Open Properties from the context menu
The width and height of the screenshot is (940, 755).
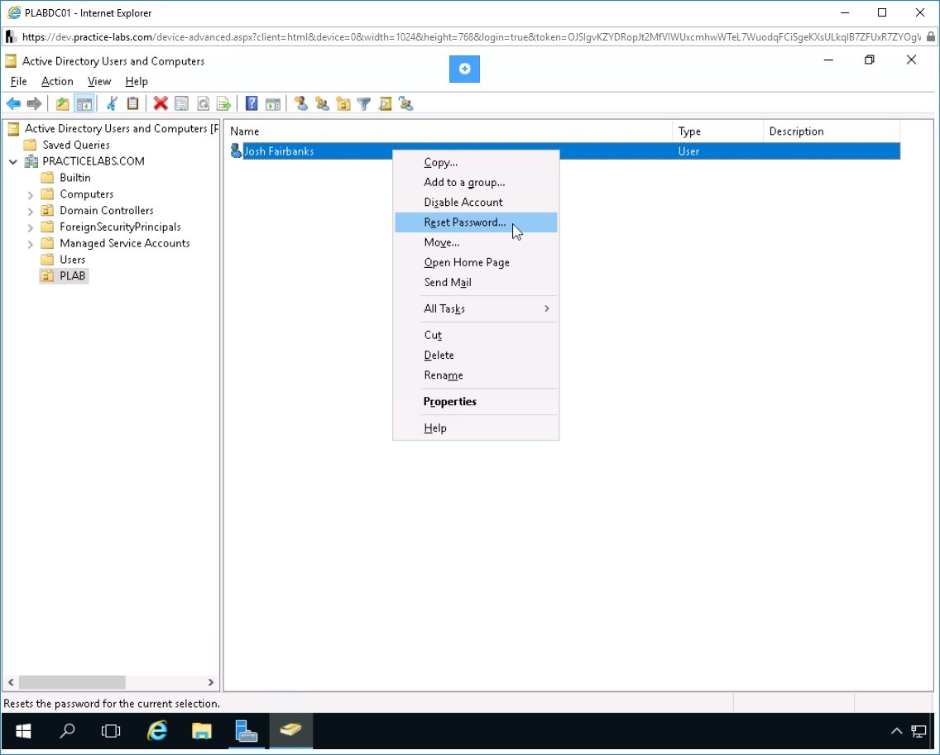[x=476, y=401]
